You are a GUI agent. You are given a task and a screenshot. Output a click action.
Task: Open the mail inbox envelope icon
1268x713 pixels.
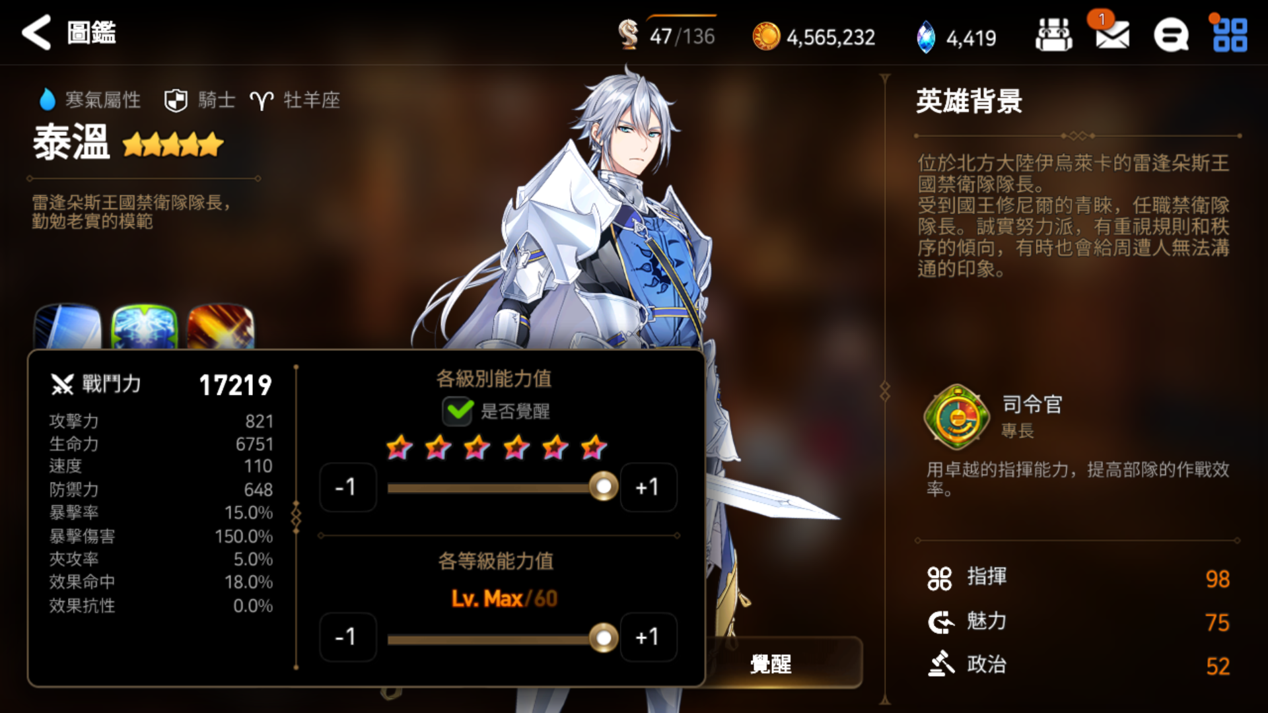click(1112, 35)
